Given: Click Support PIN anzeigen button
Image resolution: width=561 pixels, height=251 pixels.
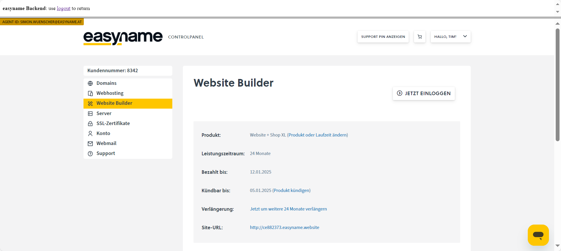Looking at the screenshot, I should 383,37.
